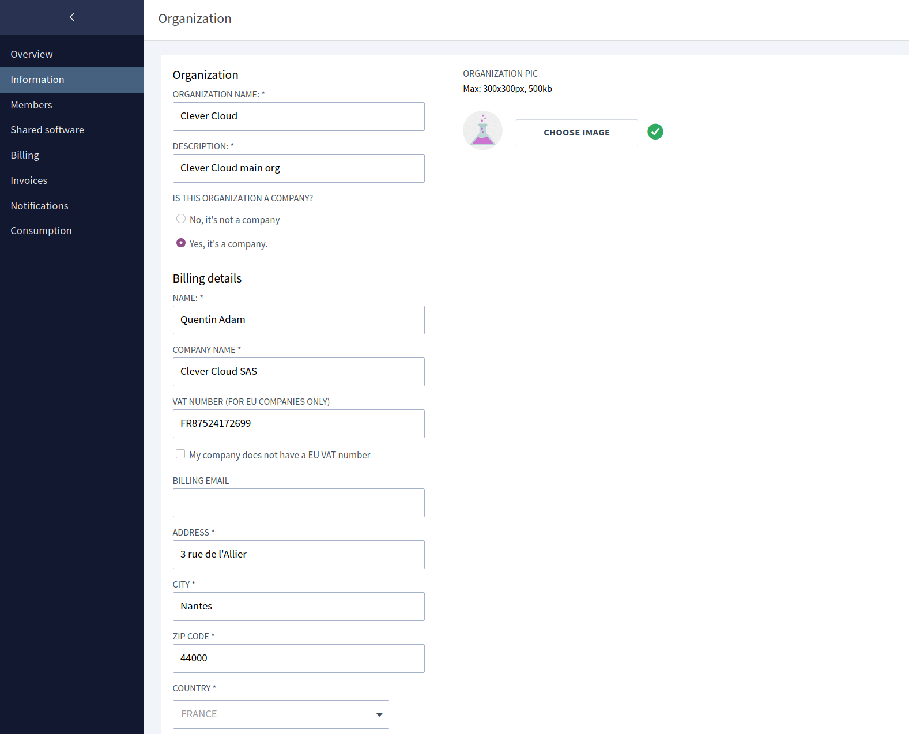Open the Notifications sidebar entry
Screen dimensions: 909x734
[x=39, y=206]
